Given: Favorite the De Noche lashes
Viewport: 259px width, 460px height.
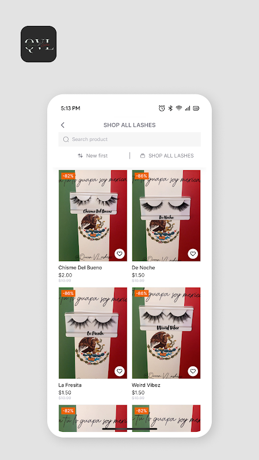Looking at the screenshot, I should point(193,254).
